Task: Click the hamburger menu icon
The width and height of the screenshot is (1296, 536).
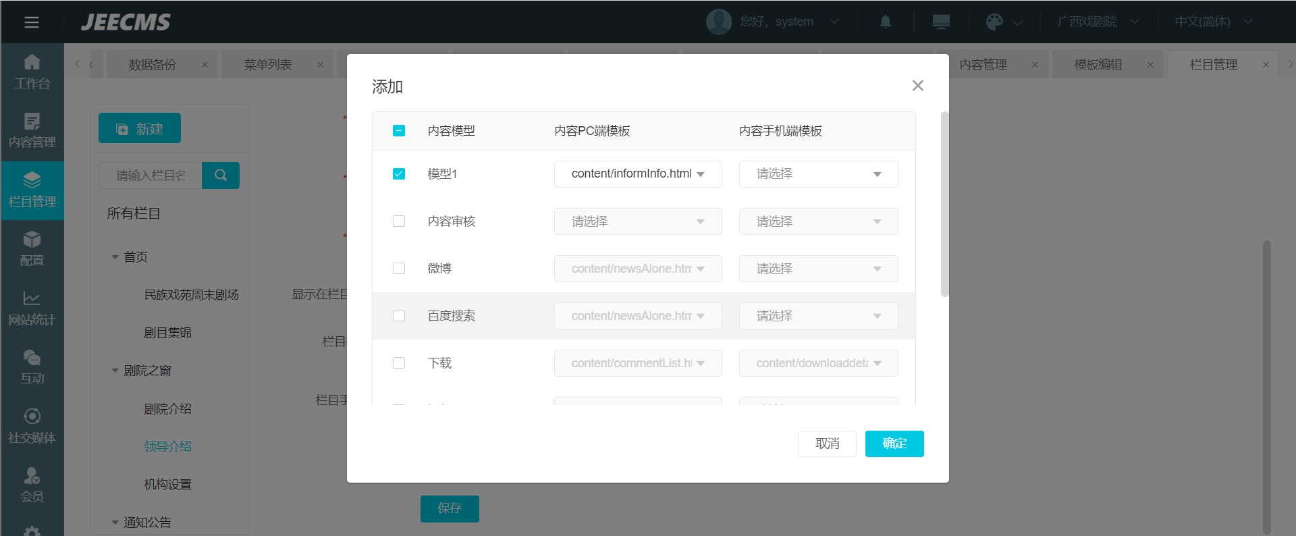Action: [32, 22]
